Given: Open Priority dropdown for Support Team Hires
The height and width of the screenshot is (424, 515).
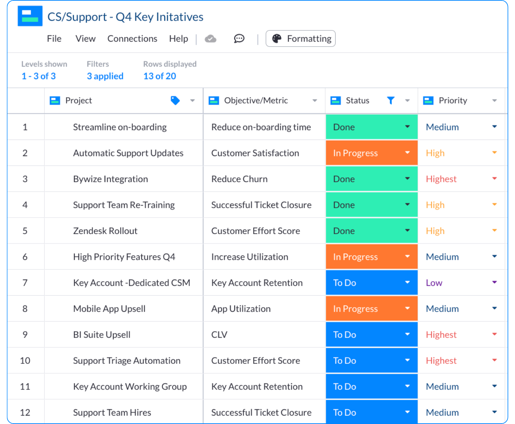Looking at the screenshot, I should pyautogui.click(x=494, y=412).
